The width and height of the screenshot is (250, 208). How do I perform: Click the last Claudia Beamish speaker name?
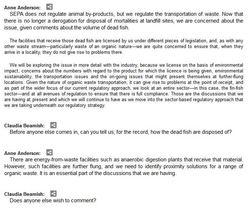pyautogui.click(x=24, y=194)
